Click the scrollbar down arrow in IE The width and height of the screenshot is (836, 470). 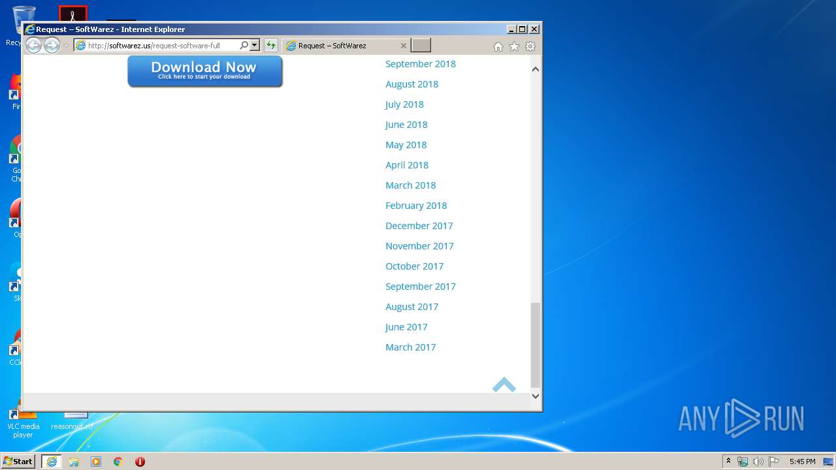[536, 396]
